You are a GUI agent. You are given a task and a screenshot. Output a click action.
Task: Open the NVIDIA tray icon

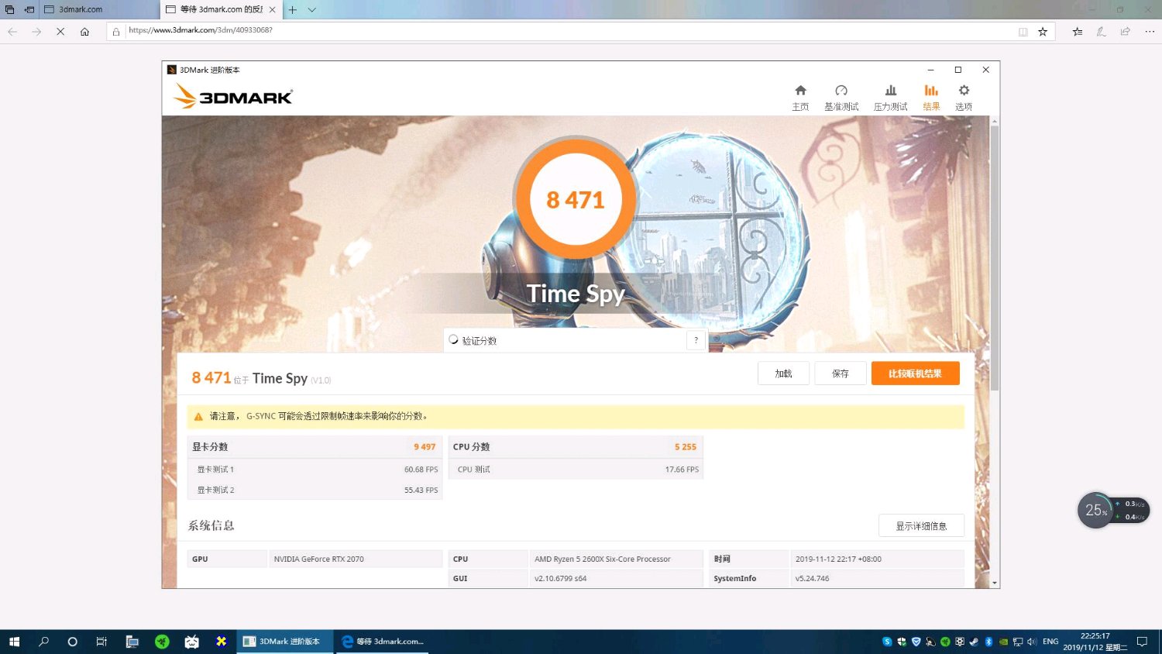pyautogui.click(x=1003, y=642)
